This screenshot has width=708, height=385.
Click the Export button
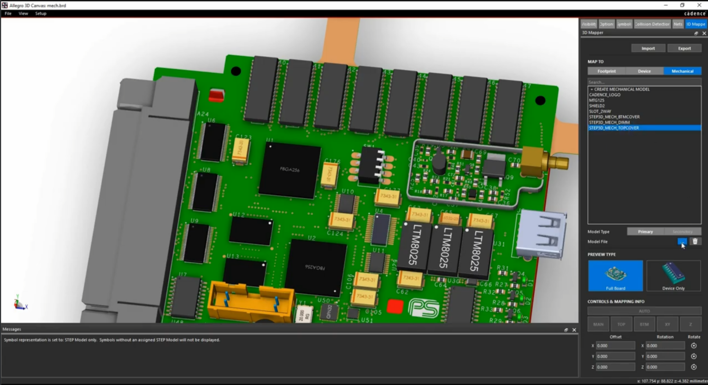point(684,48)
